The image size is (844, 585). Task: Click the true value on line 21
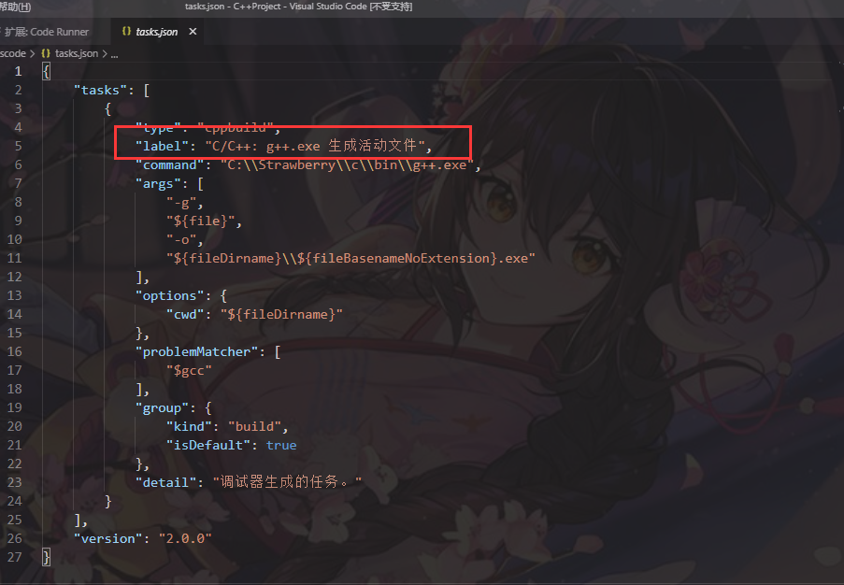click(281, 445)
